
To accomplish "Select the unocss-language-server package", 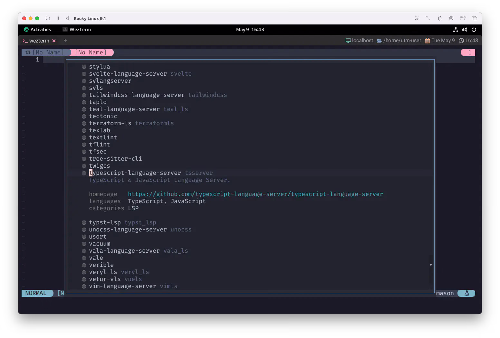I will tap(128, 230).
